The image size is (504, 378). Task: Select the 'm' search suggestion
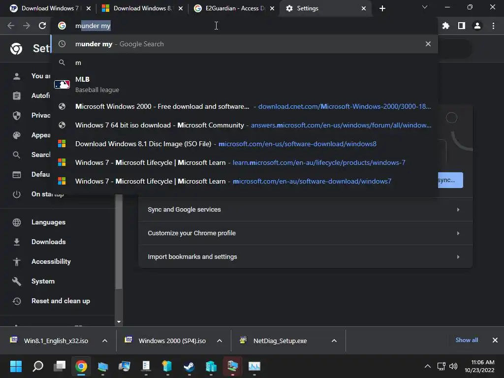[244, 63]
